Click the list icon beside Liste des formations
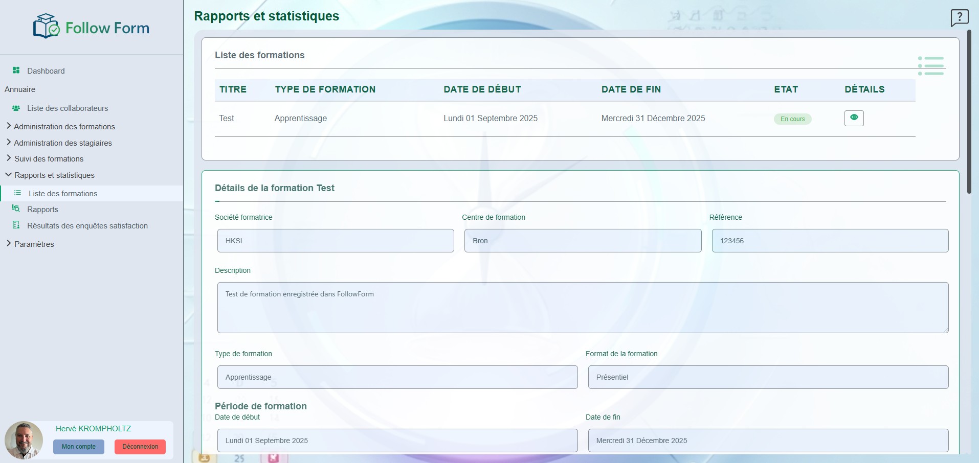 tap(17, 193)
